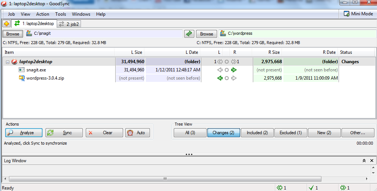Show Included (2) items in tree view

257,133
